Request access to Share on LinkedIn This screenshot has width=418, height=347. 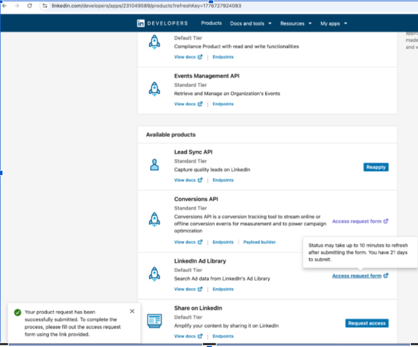367,323
